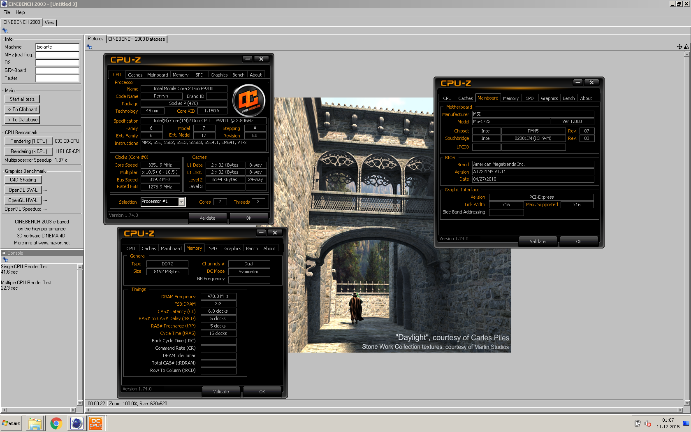Run the C4D Shading test
Image resolution: width=691 pixels, height=432 pixels.
tap(23, 180)
